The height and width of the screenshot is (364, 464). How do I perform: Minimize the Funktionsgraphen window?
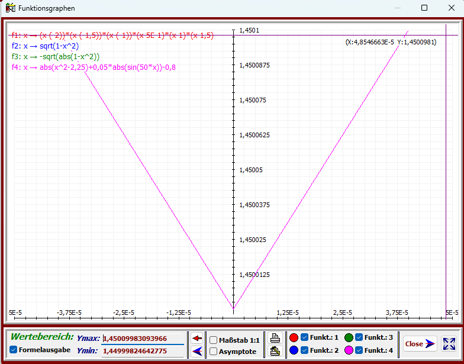[x=397, y=8]
